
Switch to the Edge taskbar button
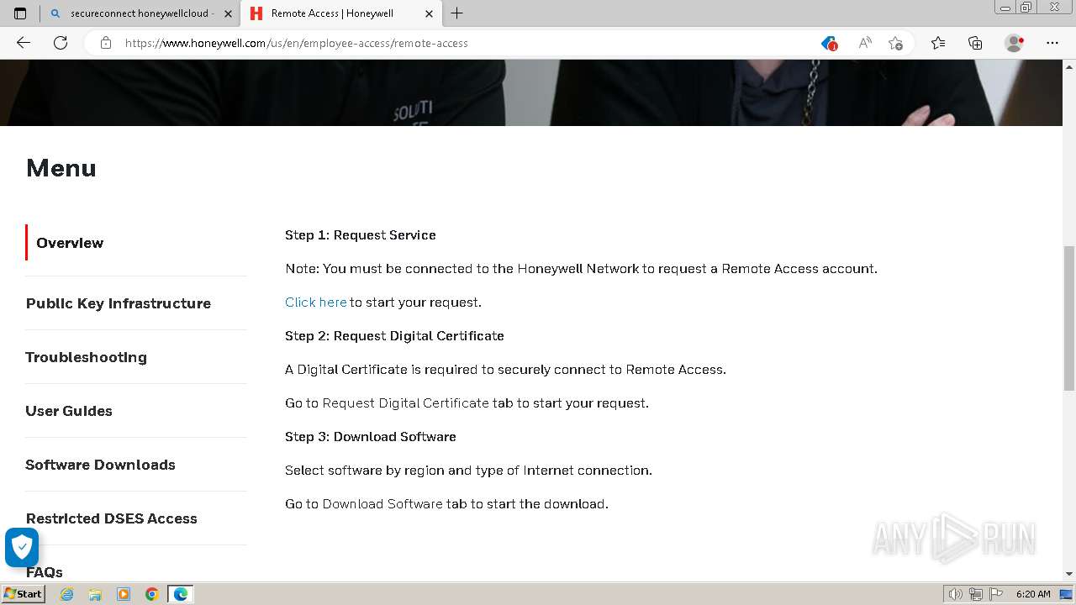pos(181,594)
